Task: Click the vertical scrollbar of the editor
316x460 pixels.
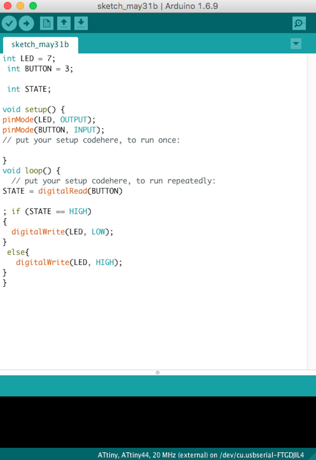Action: (312, 211)
